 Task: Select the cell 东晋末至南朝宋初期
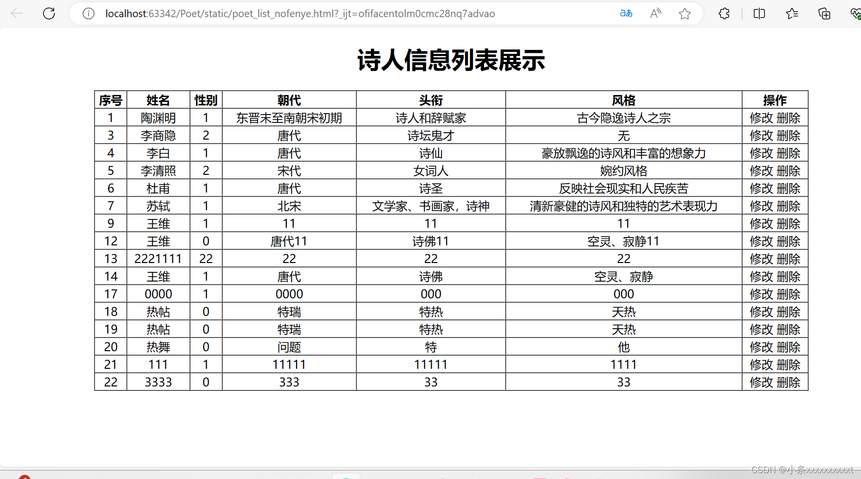289,118
